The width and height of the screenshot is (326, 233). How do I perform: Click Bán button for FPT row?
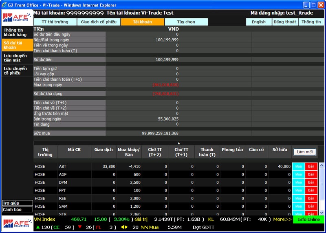pos(311,190)
